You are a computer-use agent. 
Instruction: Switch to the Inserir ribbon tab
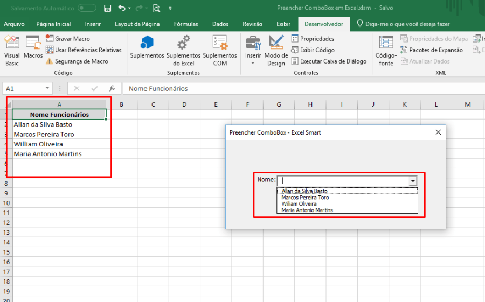point(93,24)
